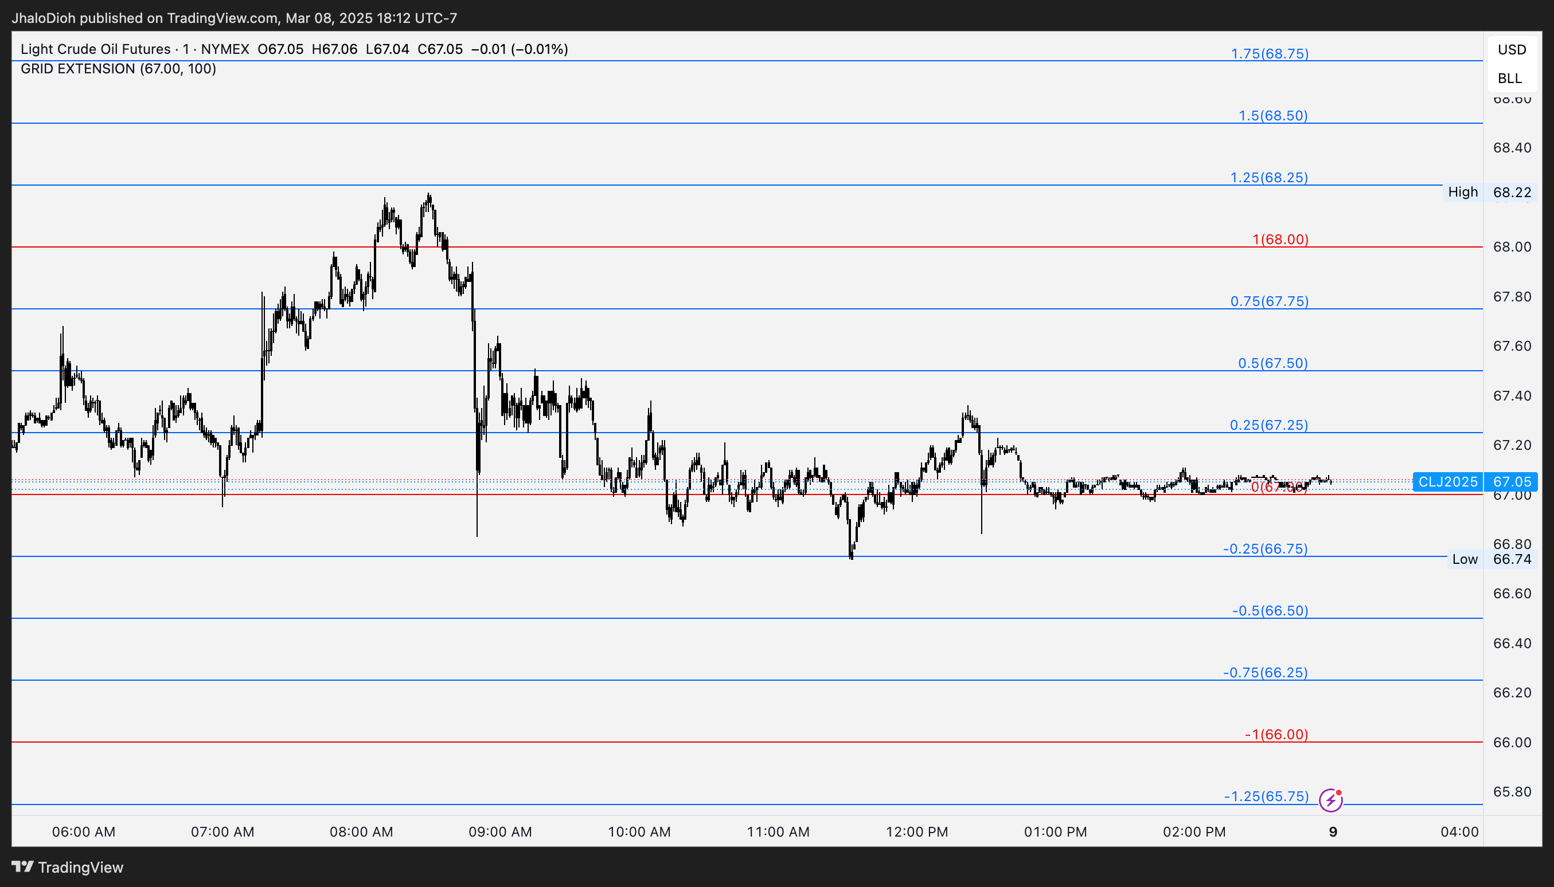Click the Light Crude Oil Futures symbol title
This screenshot has width=1554, height=887.
(x=96, y=49)
